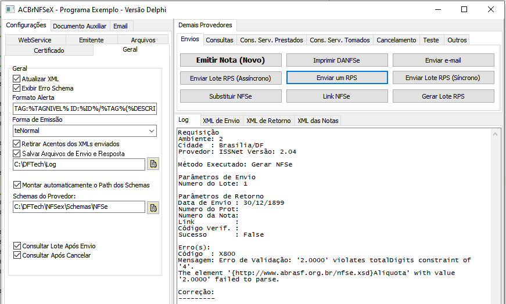506x304 pixels.
Task: Click the Emitir Nota (Novo) button
Action: point(231,60)
